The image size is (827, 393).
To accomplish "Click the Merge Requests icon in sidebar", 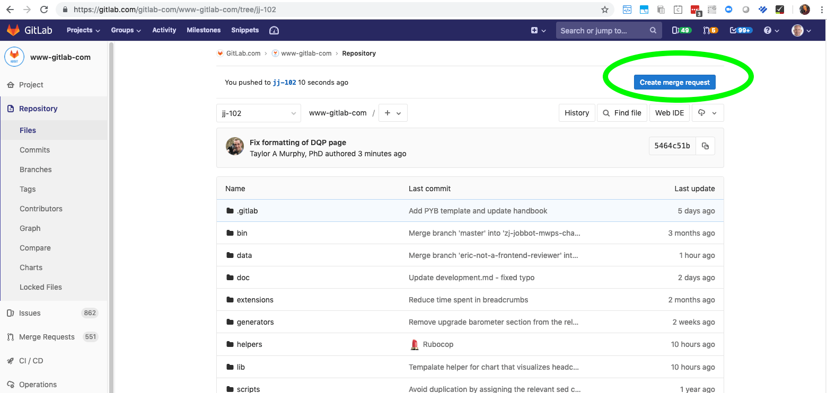I will [10, 337].
